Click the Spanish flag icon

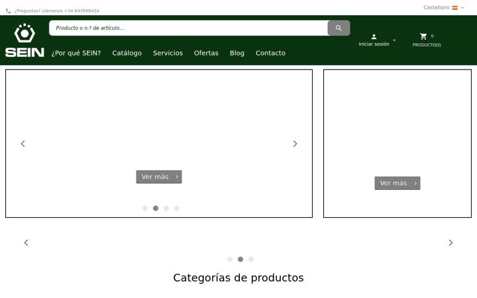coord(454,7)
